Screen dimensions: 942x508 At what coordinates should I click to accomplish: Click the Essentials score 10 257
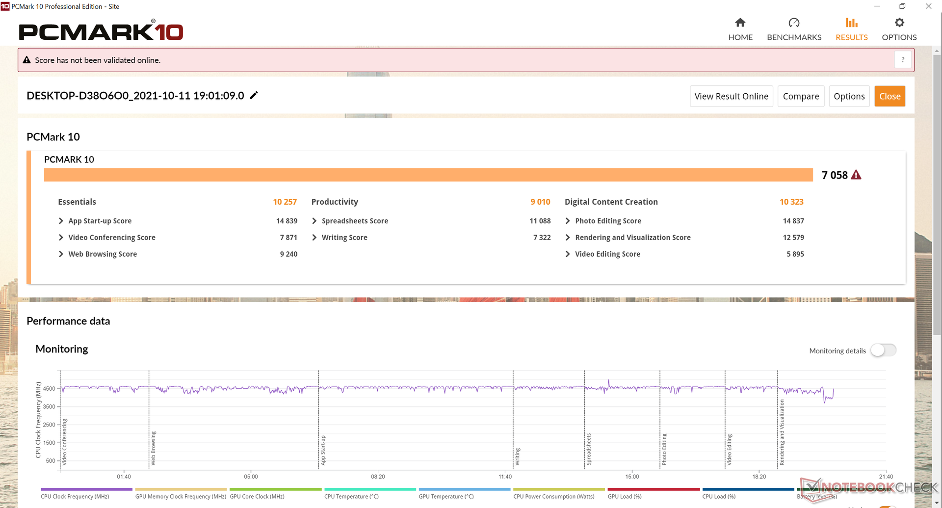coord(285,202)
